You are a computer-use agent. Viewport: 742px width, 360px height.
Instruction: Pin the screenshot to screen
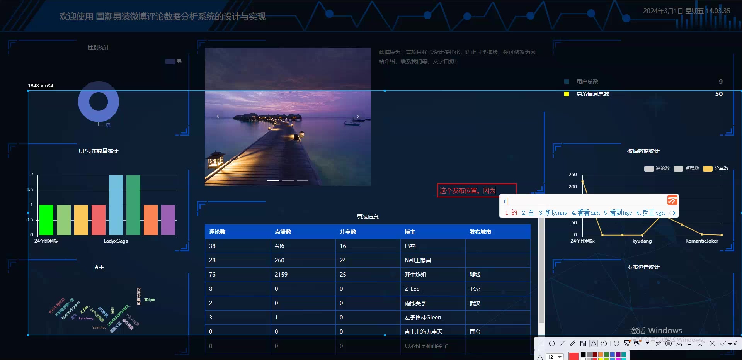[658, 343]
